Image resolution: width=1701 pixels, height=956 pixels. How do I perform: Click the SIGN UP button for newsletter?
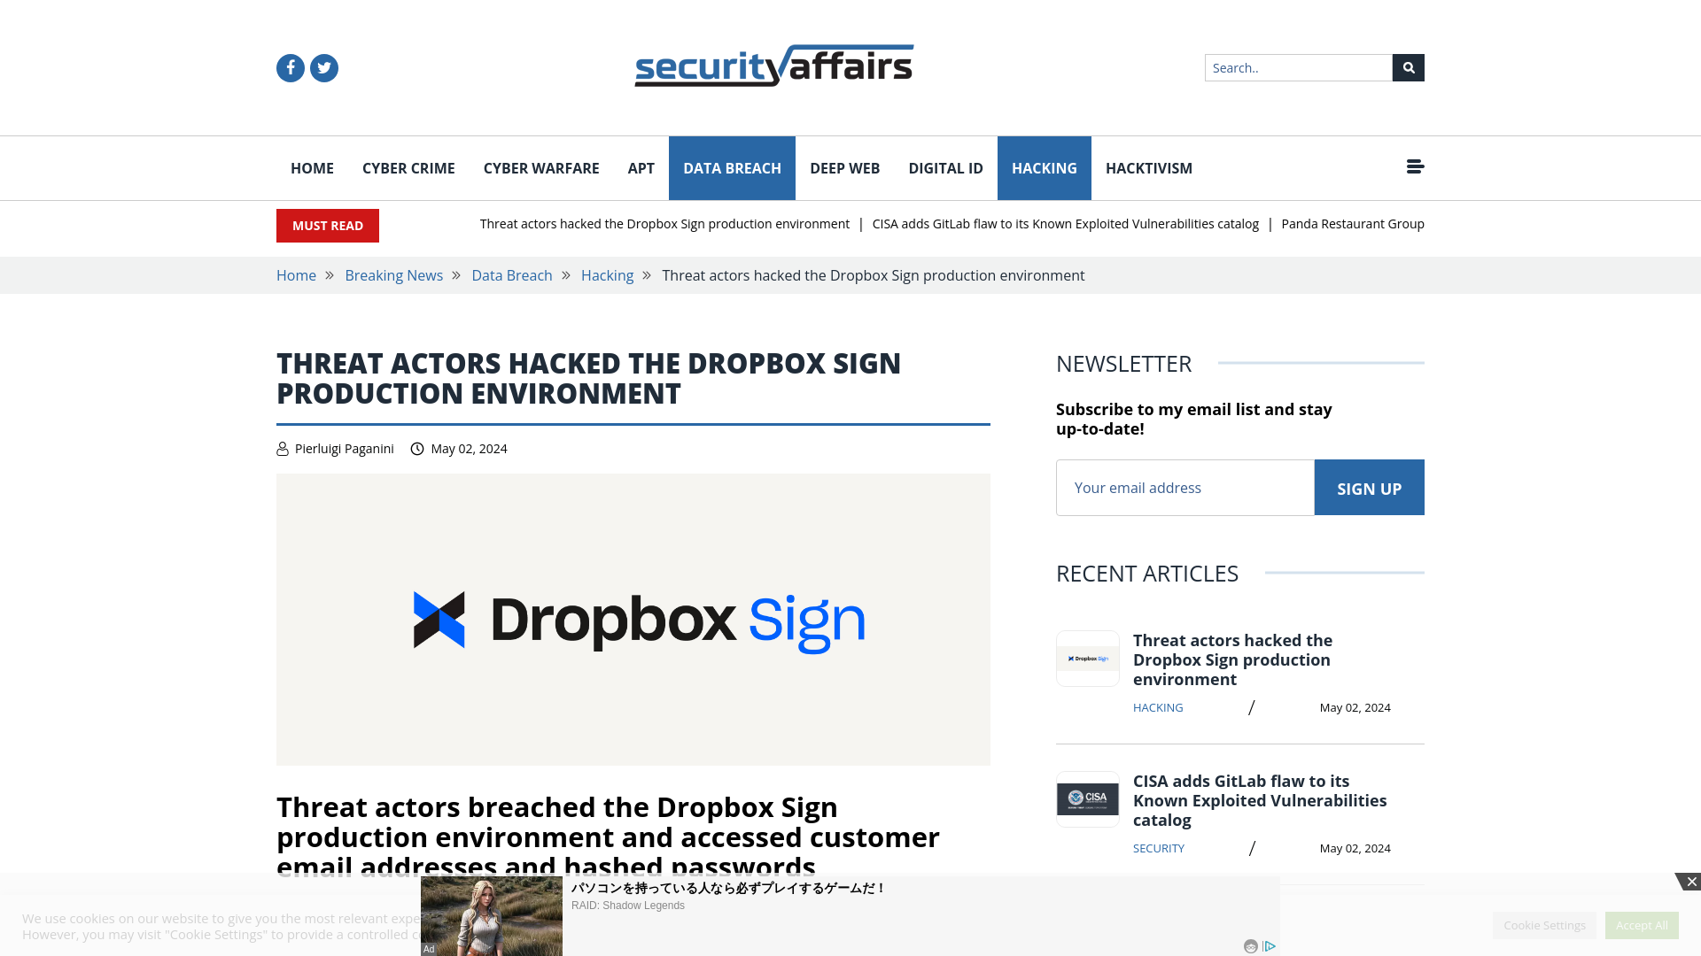click(x=1369, y=487)
